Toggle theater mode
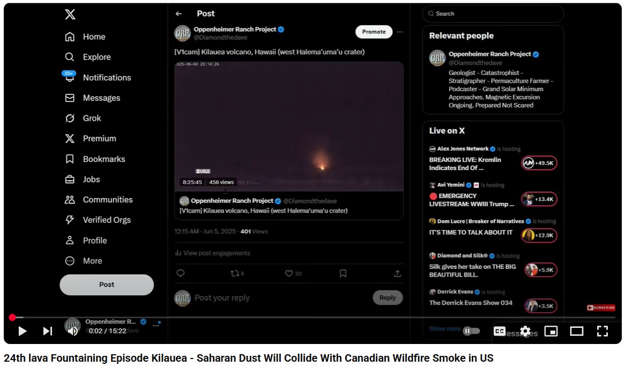The width and height of the screenshot is (625, 366). coord(577,331)
